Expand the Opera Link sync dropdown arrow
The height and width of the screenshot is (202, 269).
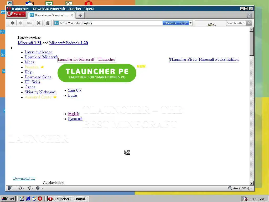[x=23, y=188]
